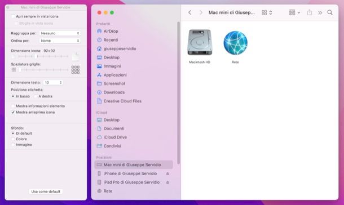Click the sidebar scrollbar
344x205 pixels.
click(178, 92)
